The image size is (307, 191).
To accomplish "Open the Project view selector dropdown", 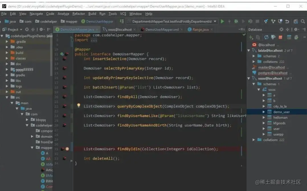I will (12, 30).
